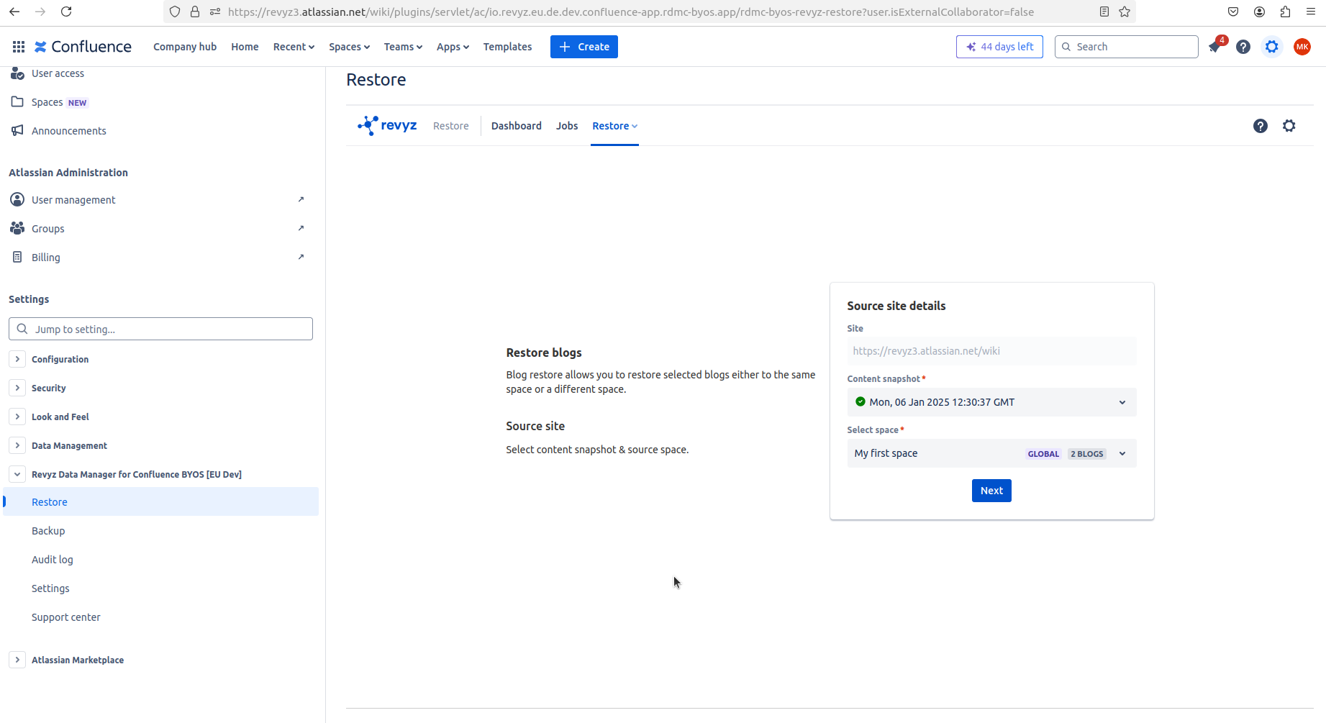Image resolution: width=1326 pixels, height=723 pixels.
Task: Expand the Data Management section
Action: pos(17,445)
